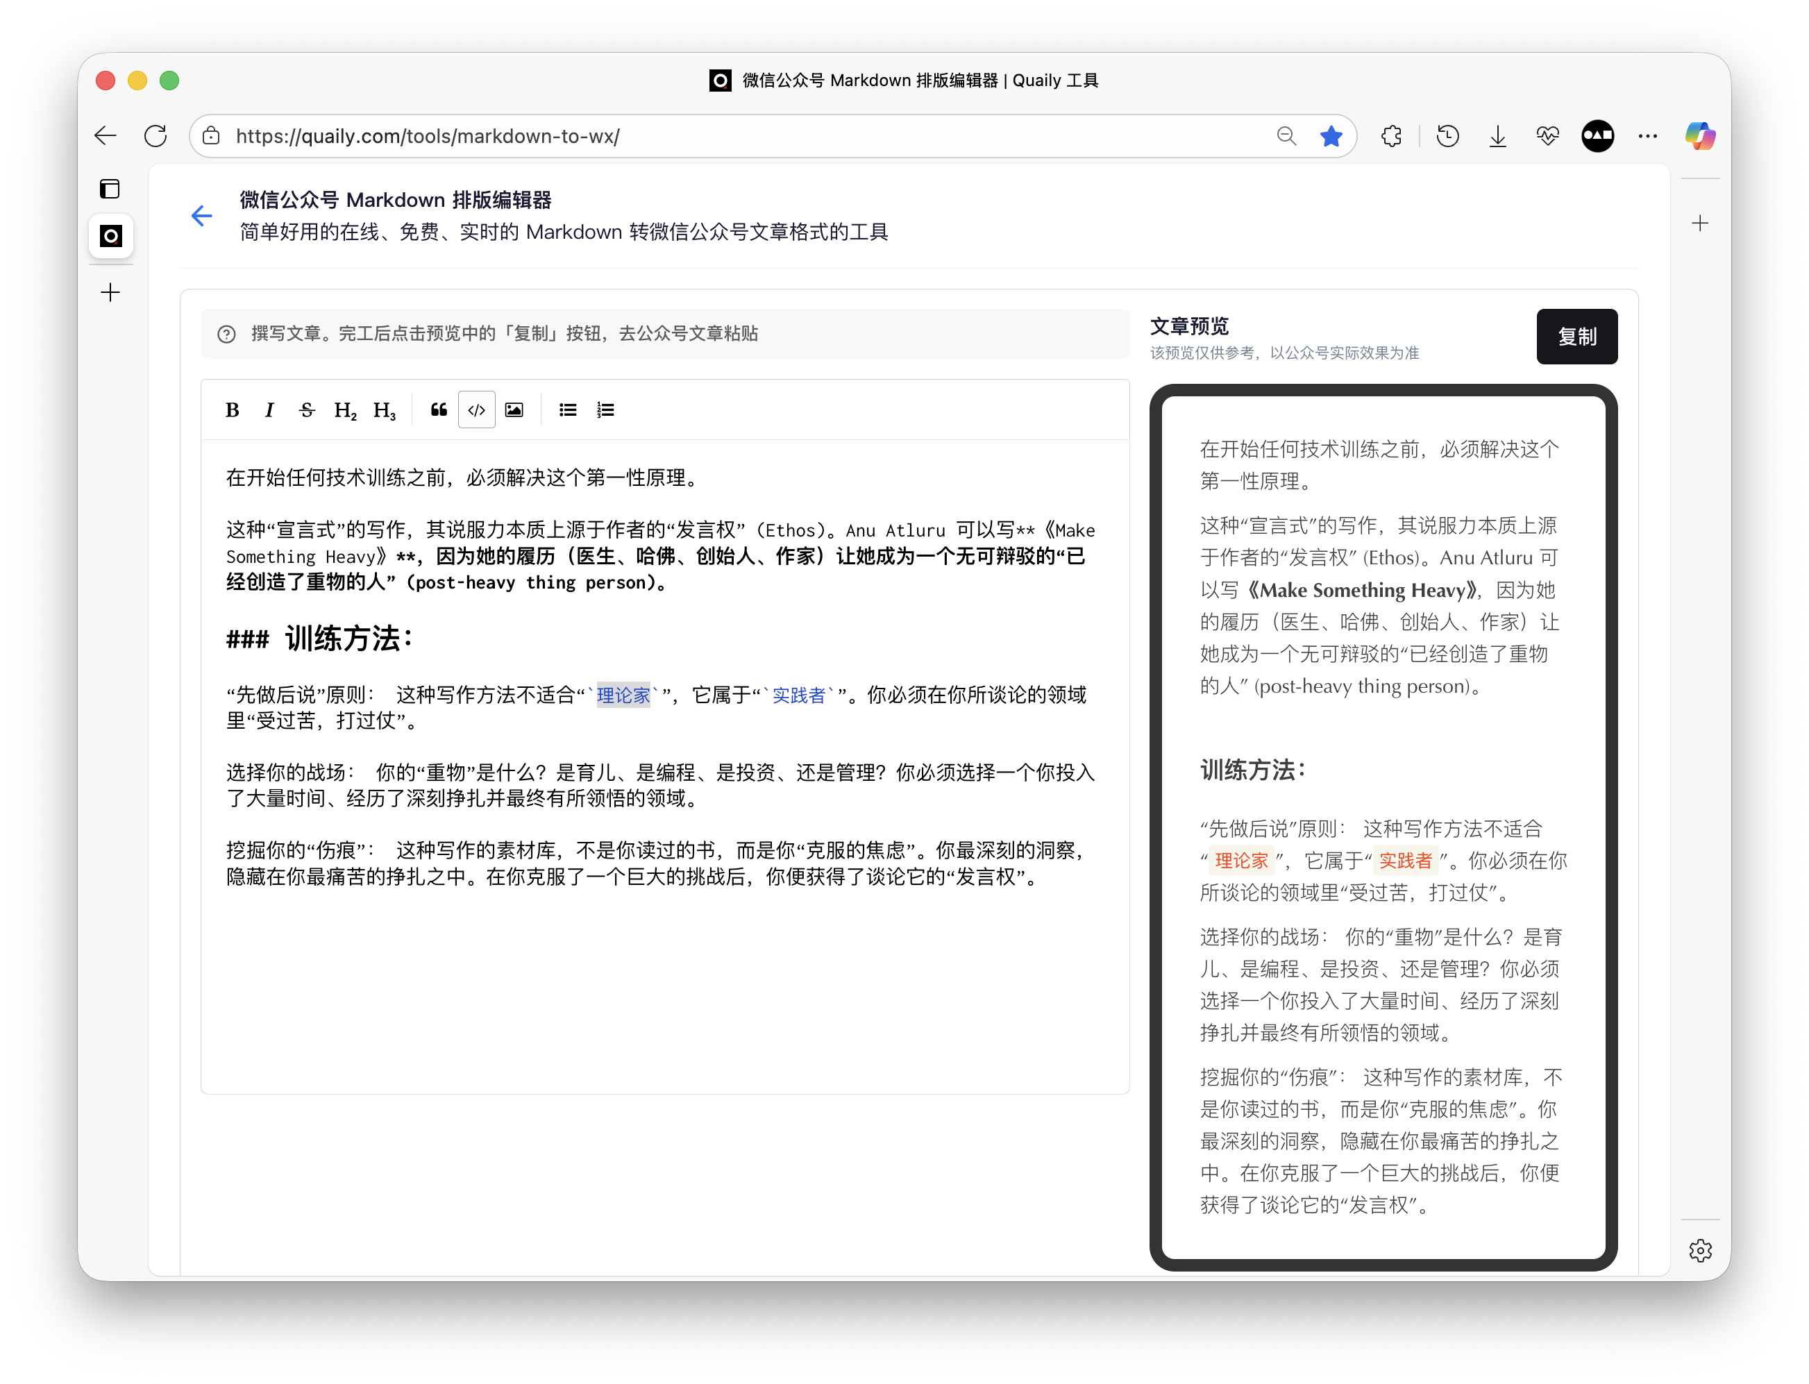Viewport: 1809px width, 1384px height.
Task: Insert bulleted list
Action: 568,410
